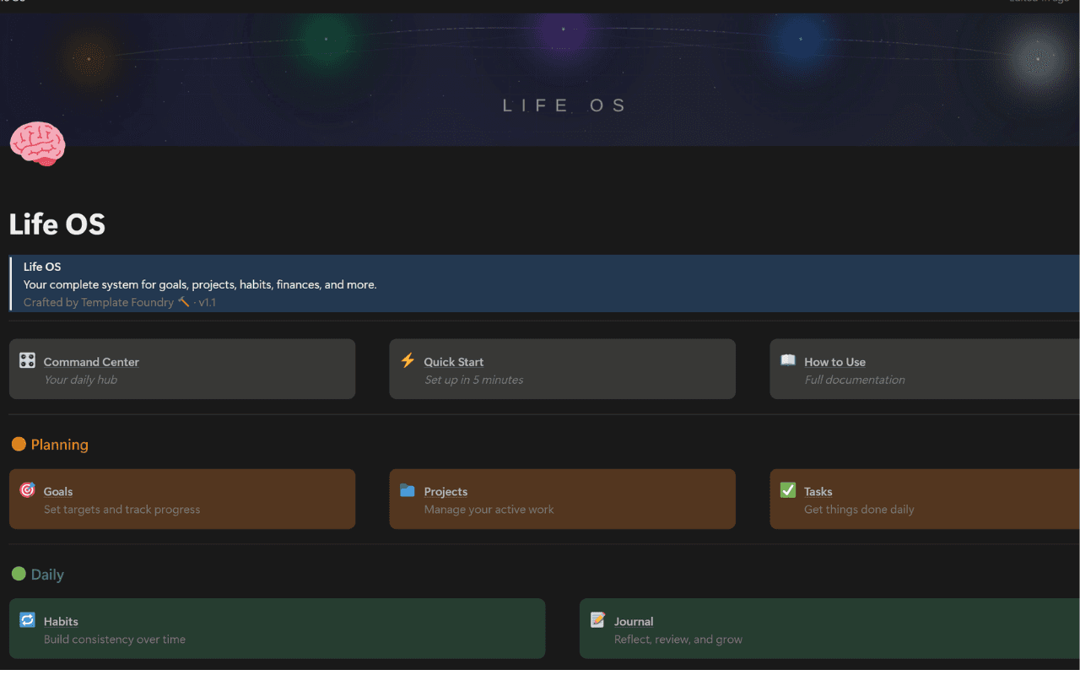Click the dartboard icon on the Goals card
The width and height of the screenshot is (1080, 675).
[x=28, y=490]
